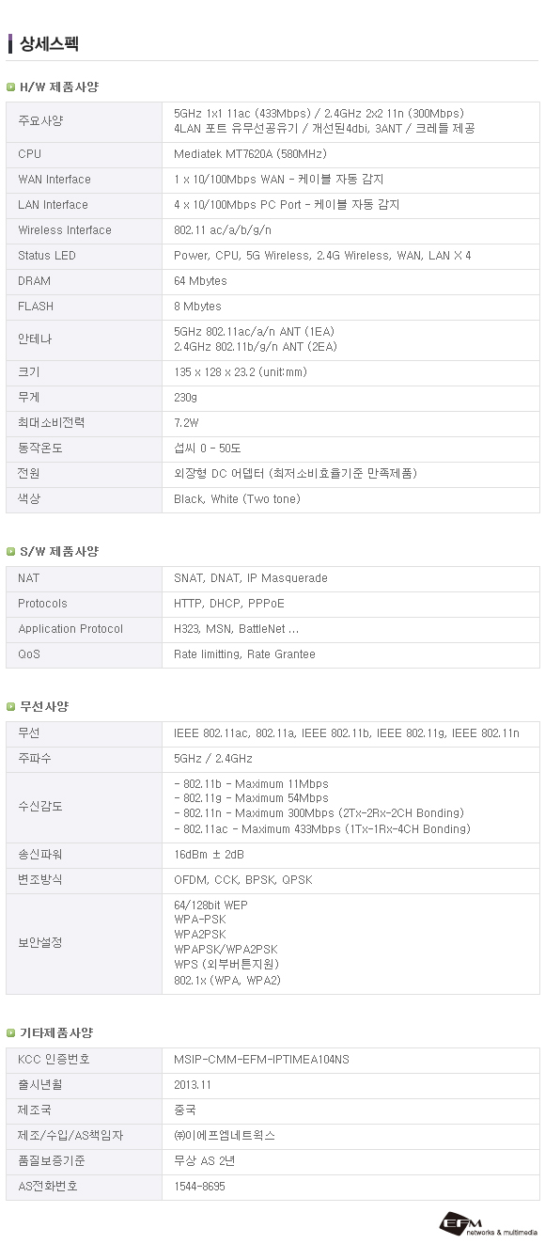This screenshot has height=1244, width=545.
Task: Click the Rate limitting, Rate Grantee QoS value
Action: pyautogui.click(x=244, y=654)
